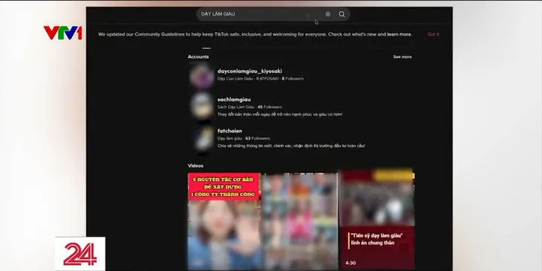Click the search magnifier icon
This screenshot has width=542, height=271.
pos(342,14)
